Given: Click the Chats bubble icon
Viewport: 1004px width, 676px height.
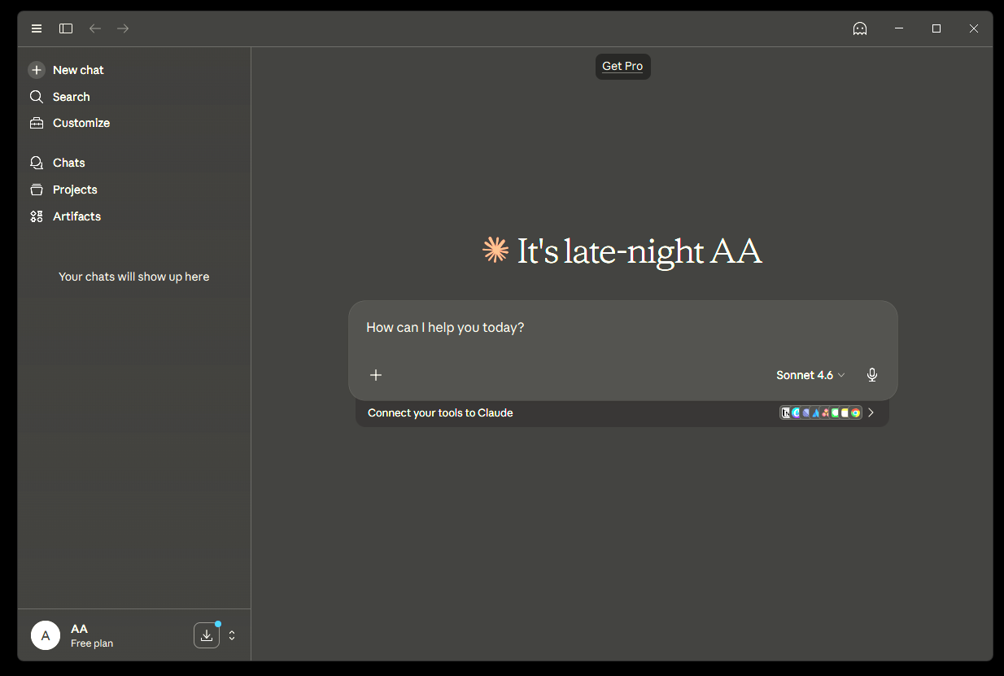Looking at the screenshot, I should point(37,163).
